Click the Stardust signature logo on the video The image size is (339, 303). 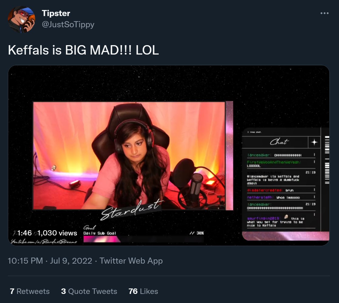132,210
